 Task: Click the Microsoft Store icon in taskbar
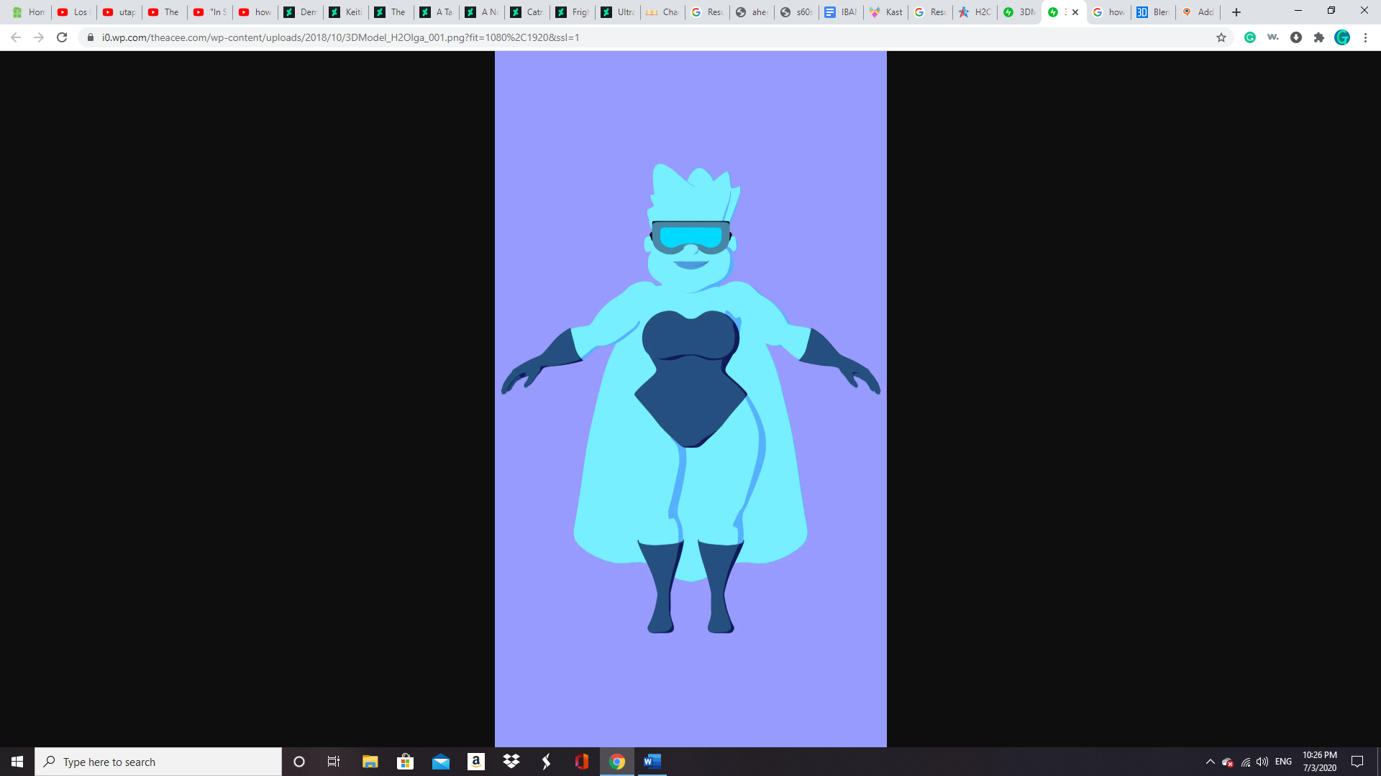point(405,762)
